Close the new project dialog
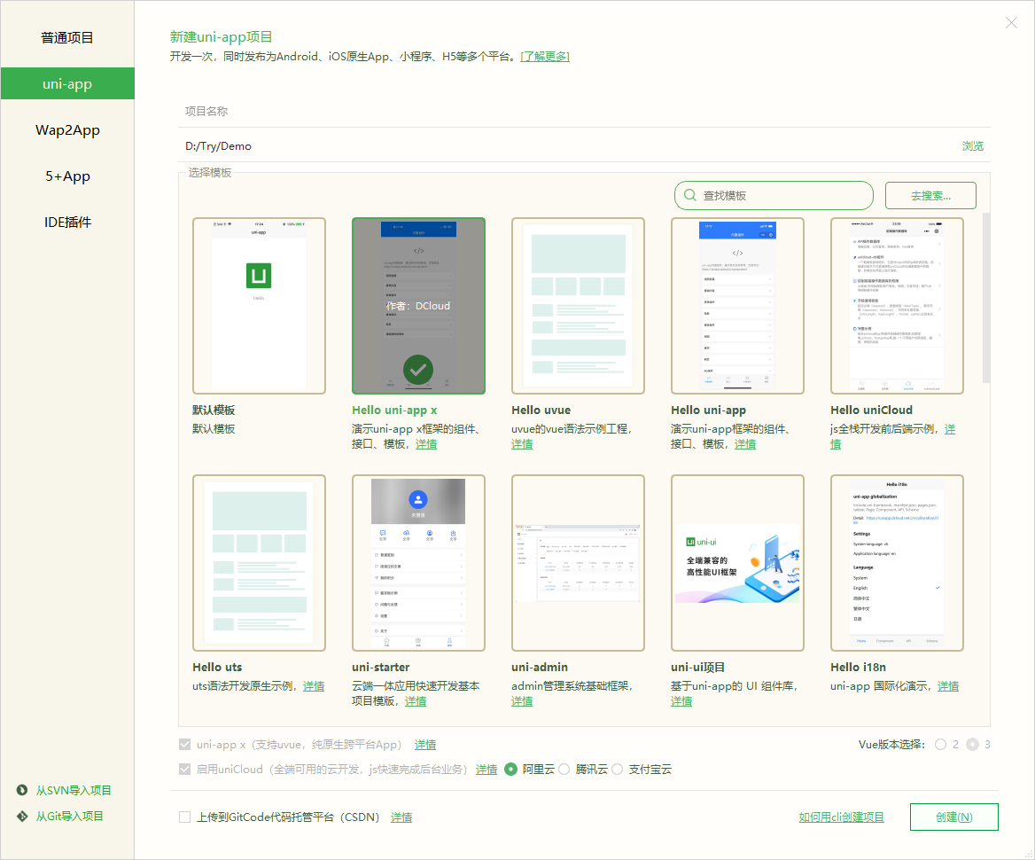 [1011, 23]
